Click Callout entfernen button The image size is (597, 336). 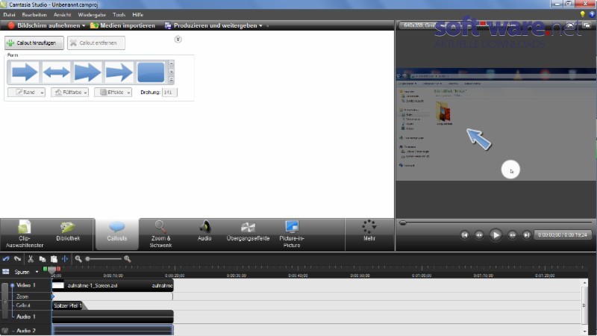[96, 43]
